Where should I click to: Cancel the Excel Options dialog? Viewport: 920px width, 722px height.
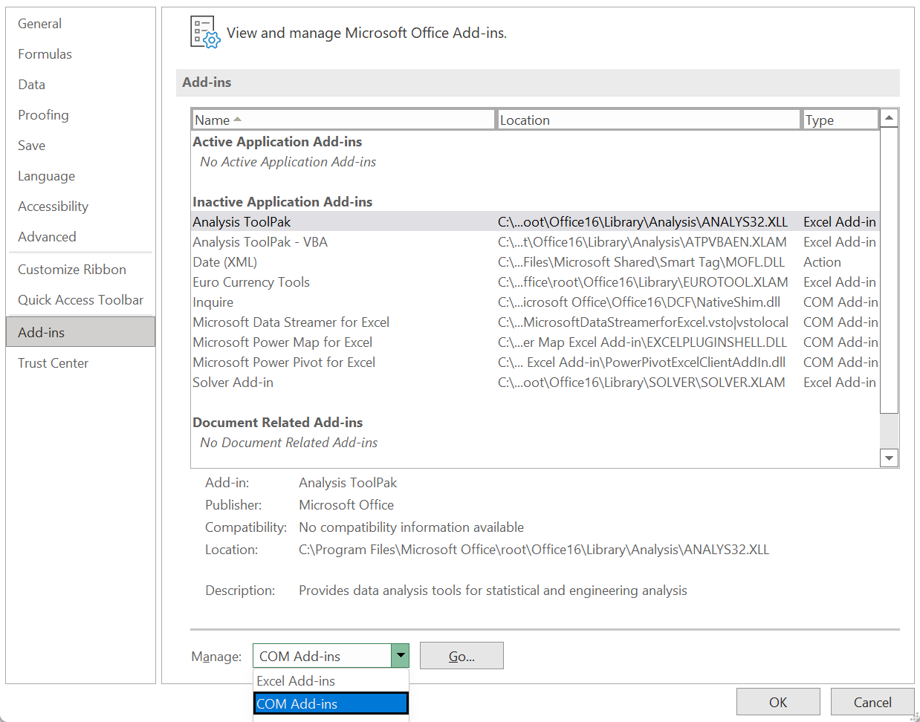click(872, 701)
